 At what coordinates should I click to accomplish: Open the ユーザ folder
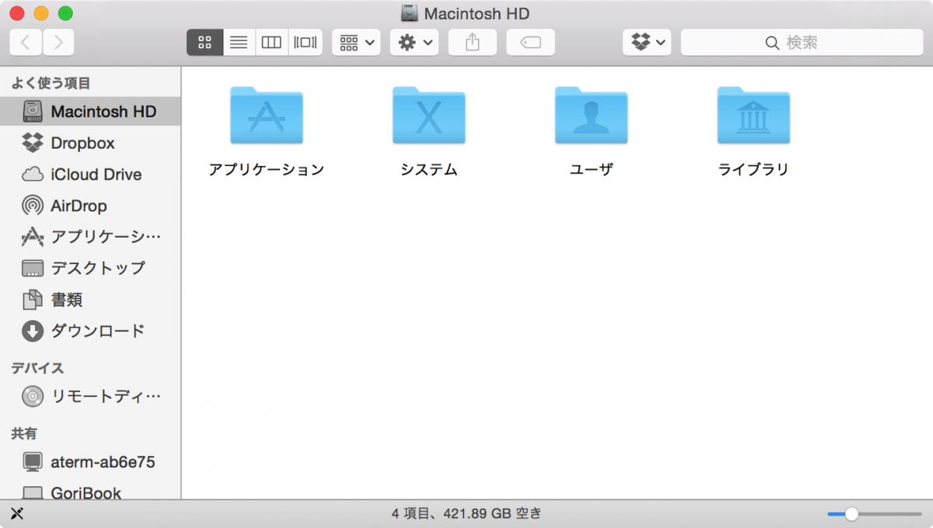591,116
